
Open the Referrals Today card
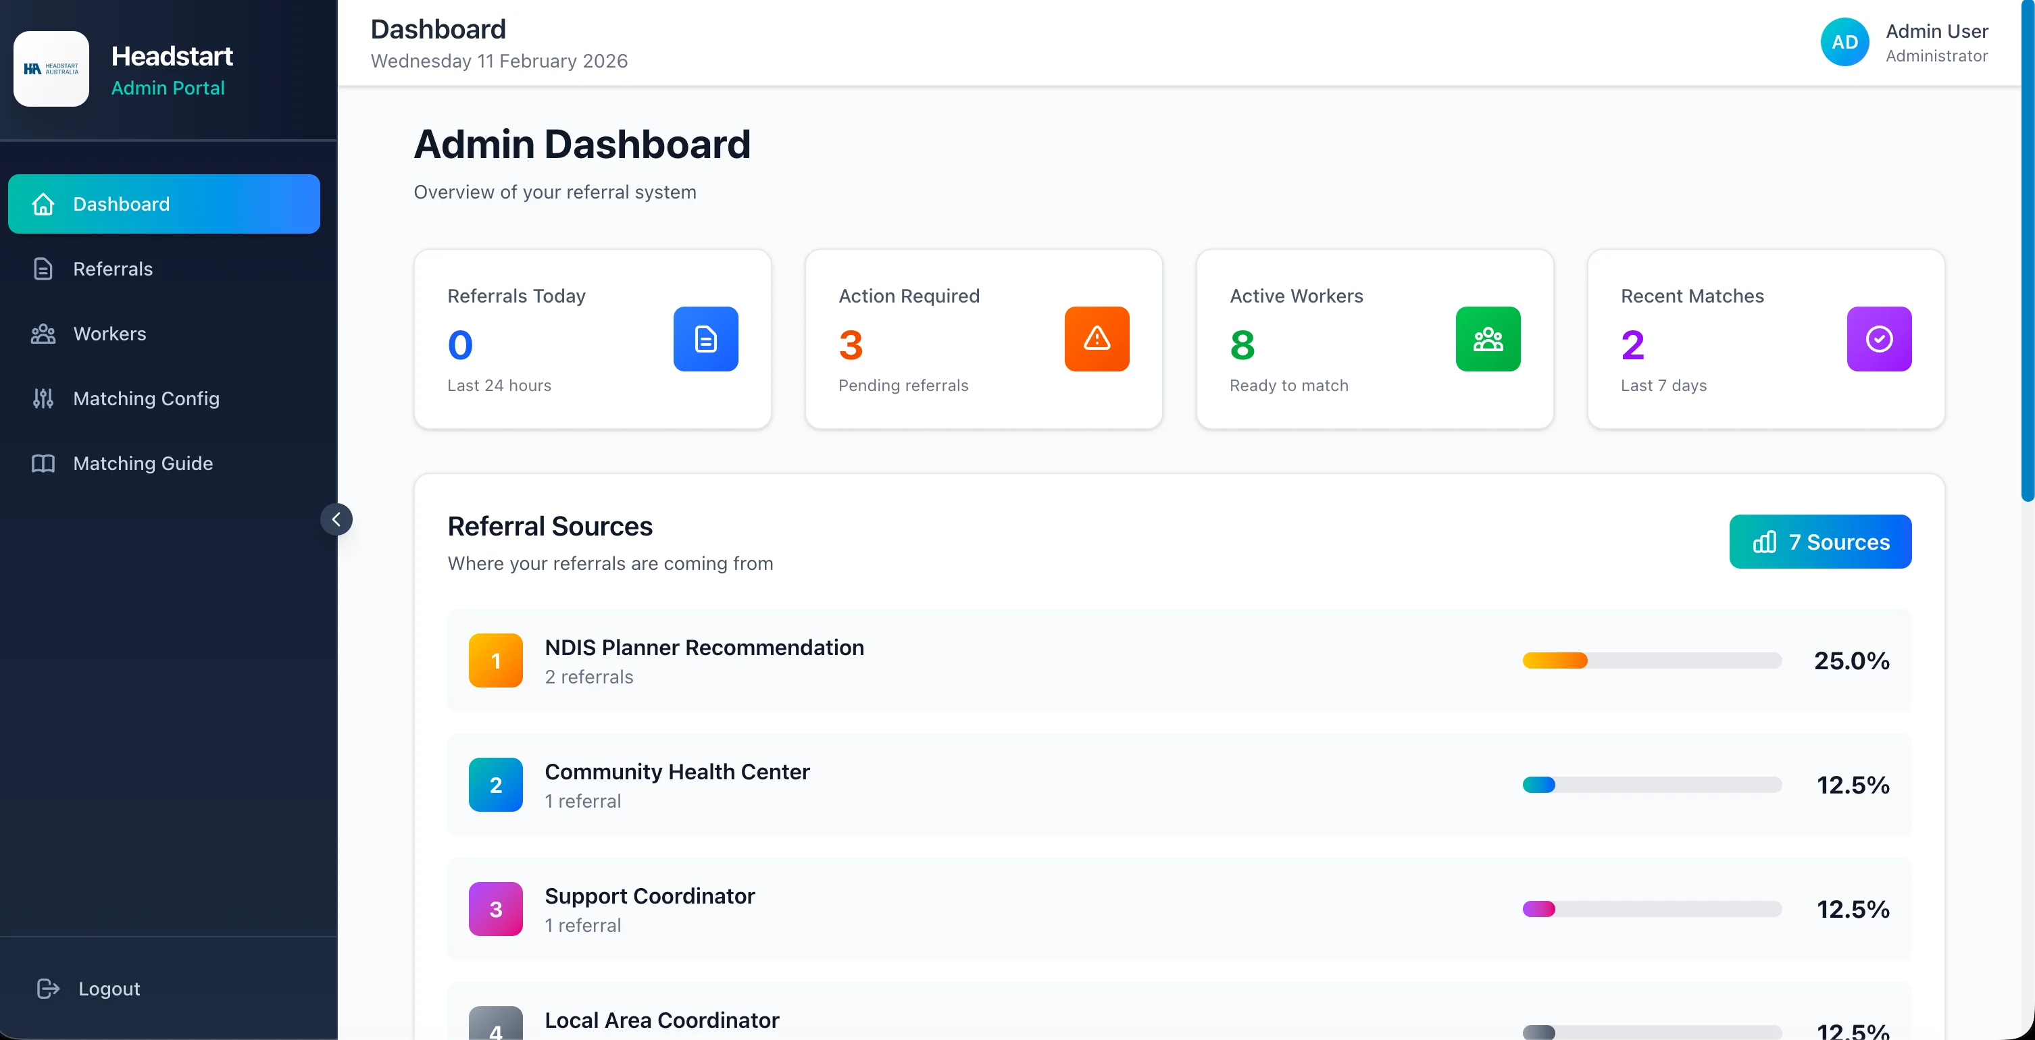593,339
